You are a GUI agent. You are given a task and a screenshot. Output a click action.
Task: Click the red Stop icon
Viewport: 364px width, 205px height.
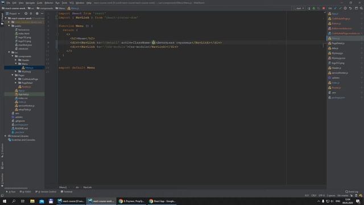tap(324, 8)
